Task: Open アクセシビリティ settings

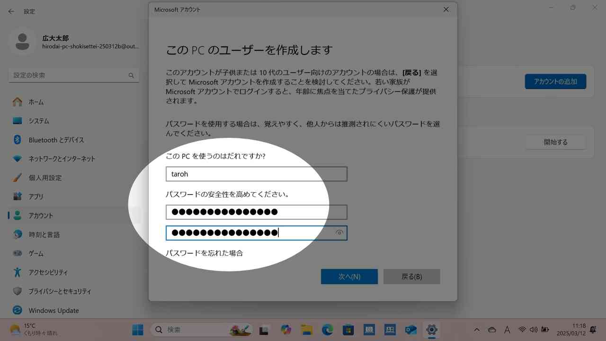Action: point(74,272)
